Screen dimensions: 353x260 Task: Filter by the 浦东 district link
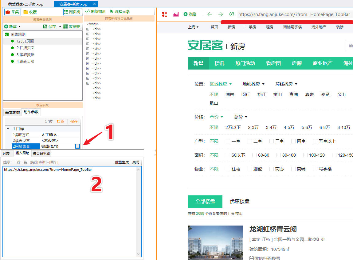(x=229, y=94)
